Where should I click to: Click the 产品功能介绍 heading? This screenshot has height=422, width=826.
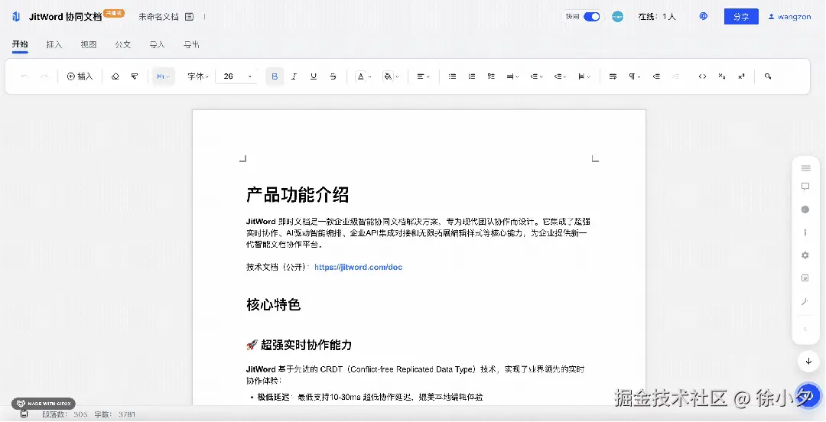[298, 195]
